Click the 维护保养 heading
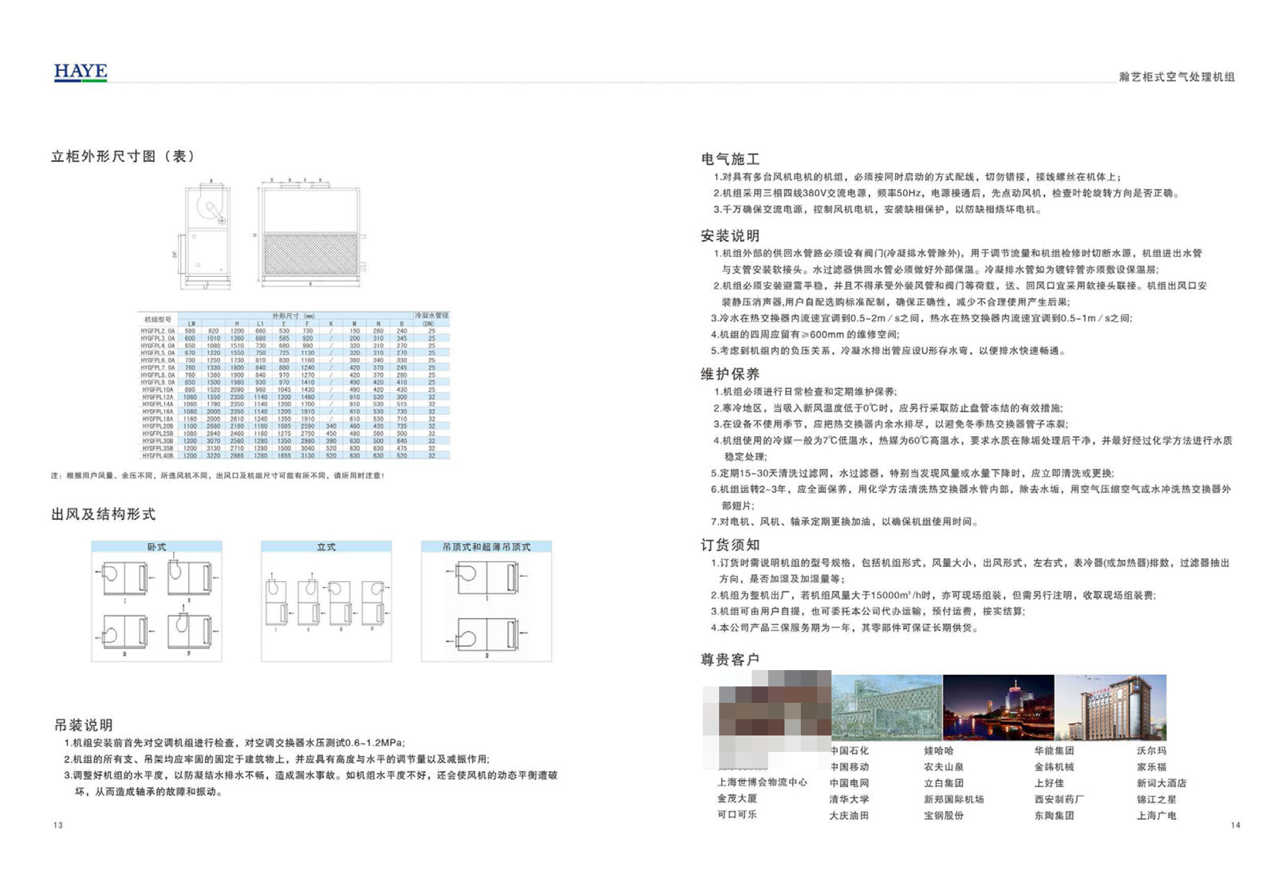The image size is (1285, 878). 730,374
